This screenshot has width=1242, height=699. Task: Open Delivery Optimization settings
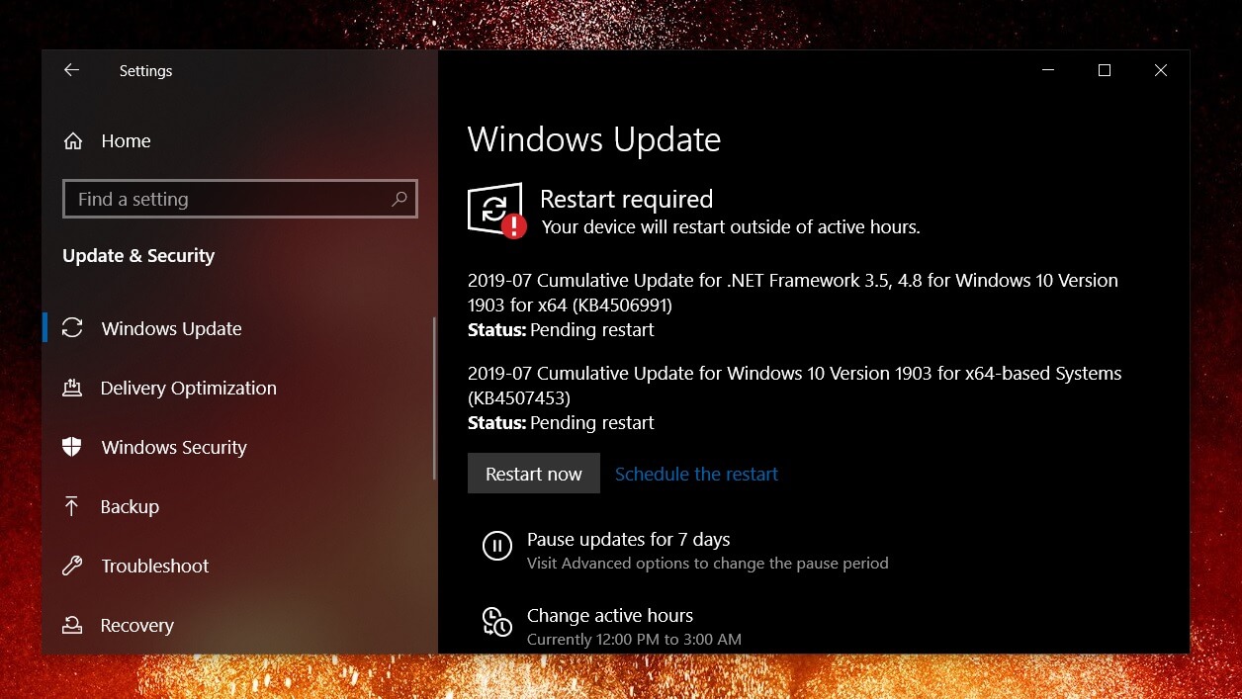188,388
